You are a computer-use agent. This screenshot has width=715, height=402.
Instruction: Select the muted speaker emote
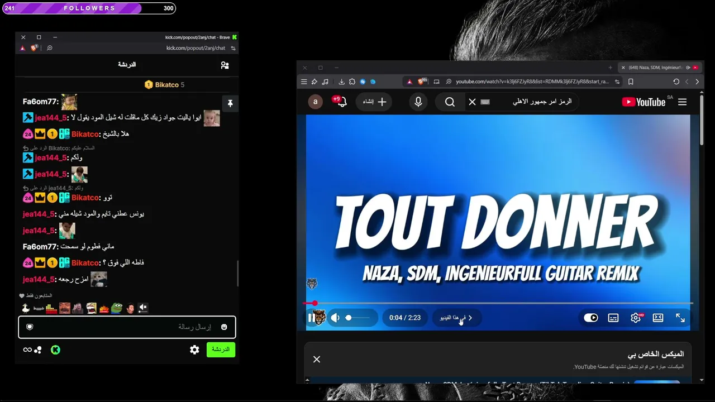143,308
